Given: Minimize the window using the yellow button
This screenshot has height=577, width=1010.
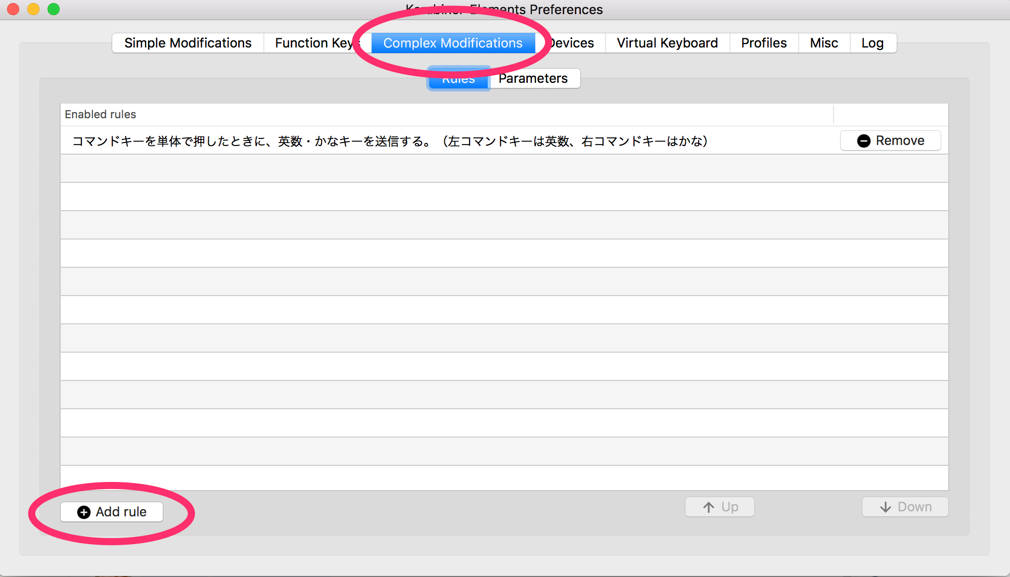Looking at the screenshot, I should pyautogui.click(x=33, y=9).
